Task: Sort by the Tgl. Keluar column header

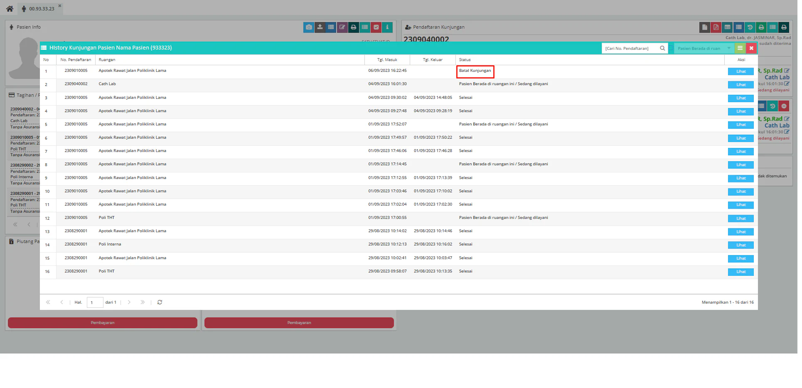Action: click(433, 60)
